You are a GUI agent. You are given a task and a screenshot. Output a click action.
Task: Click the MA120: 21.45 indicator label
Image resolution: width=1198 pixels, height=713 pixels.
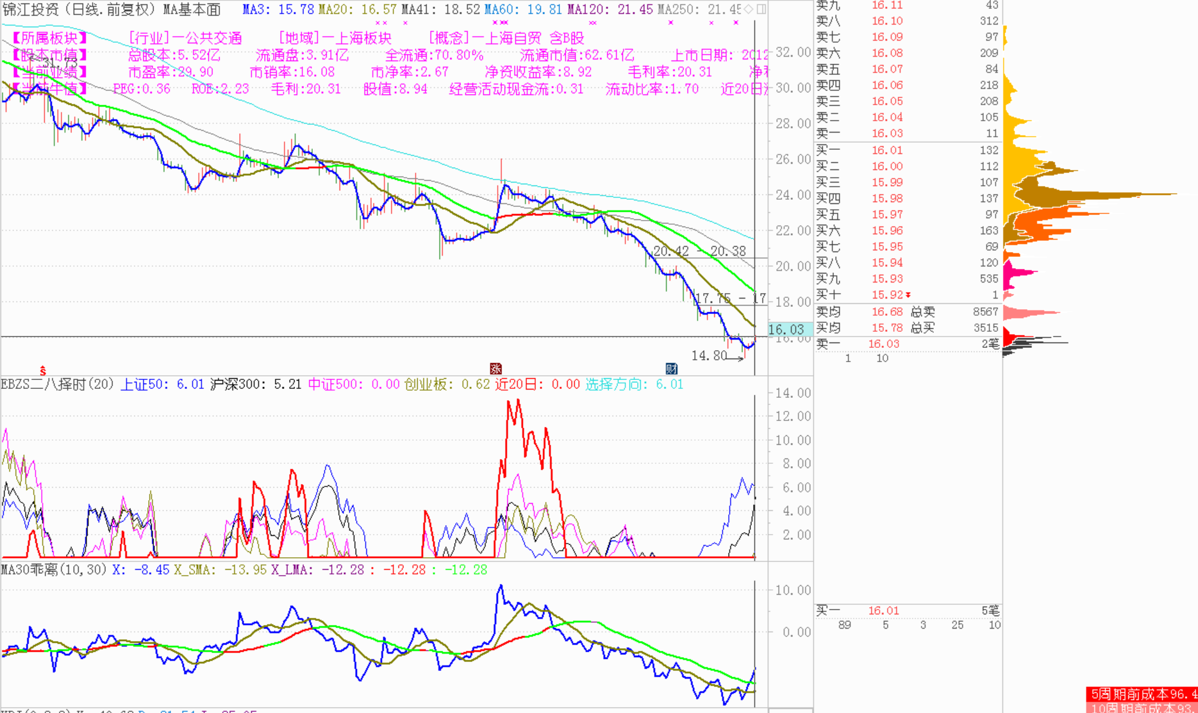click(610, 9)
